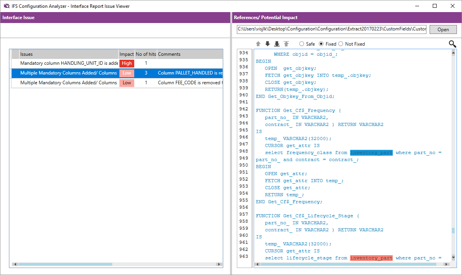Click the Comments column header
462x275 pixels.
(x=189, y=54)
